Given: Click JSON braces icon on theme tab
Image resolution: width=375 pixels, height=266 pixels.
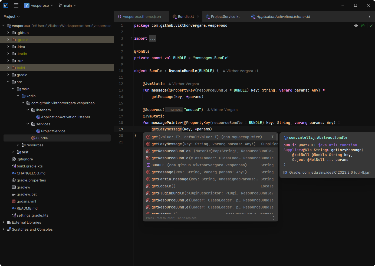Looking at the screenshot, I should click(120, 16).
